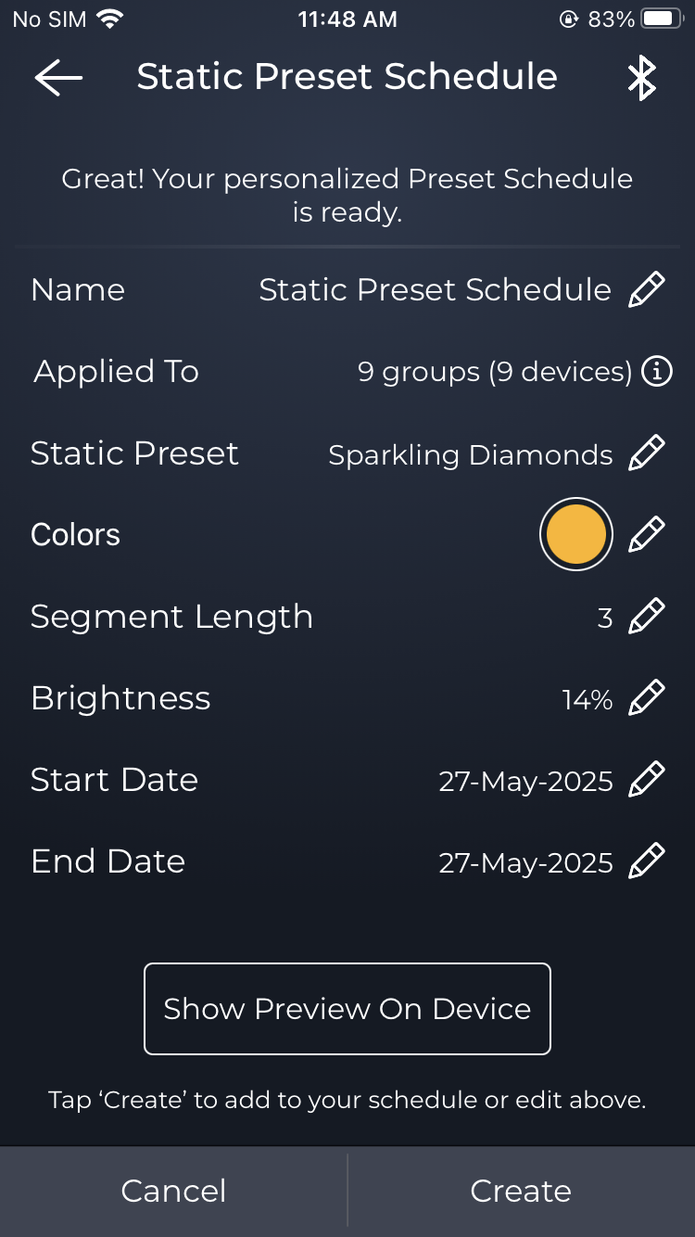Edit Static Preset pencil icon
Screen dimensions: 695x1237
pos(647,453)
